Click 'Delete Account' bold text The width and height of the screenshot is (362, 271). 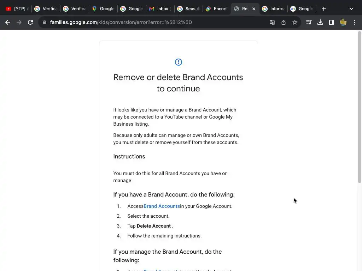tap(154, 226)
